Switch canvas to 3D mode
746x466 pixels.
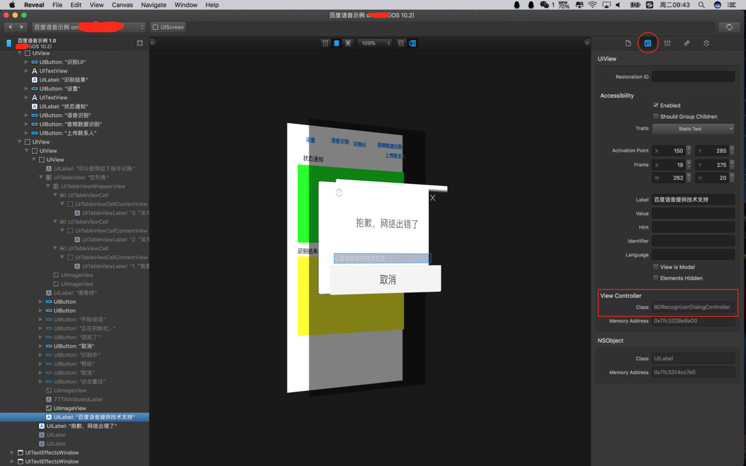[x=413, y=43]
